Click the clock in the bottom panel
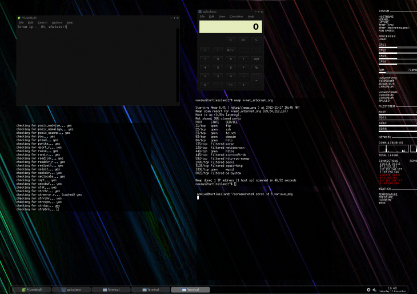Viewport: 417px width, 294px height. tap(392, 289)
